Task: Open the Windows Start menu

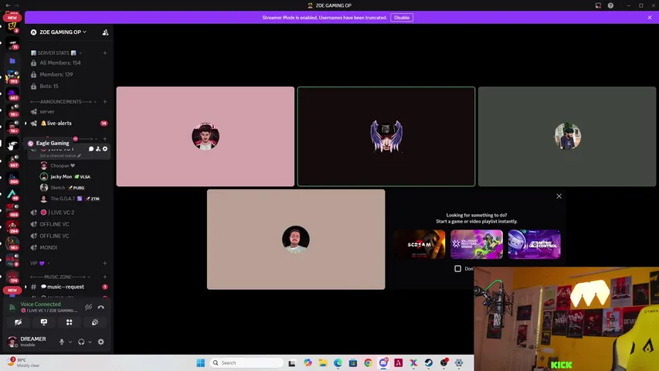Action: (200, 362)
